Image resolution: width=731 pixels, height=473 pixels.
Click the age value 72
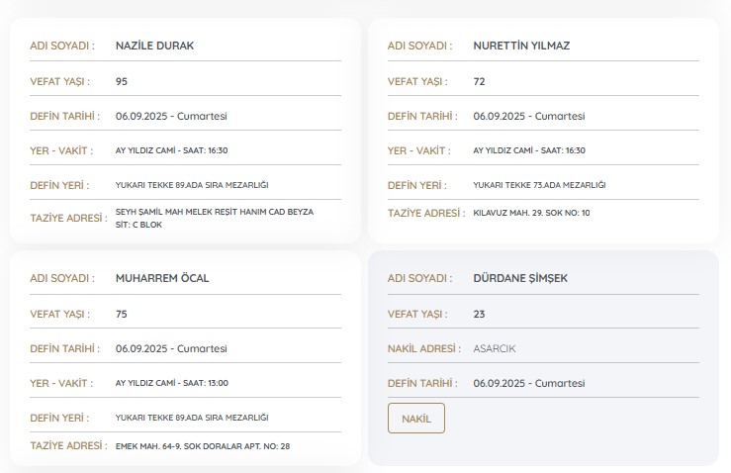click(480, 81)
